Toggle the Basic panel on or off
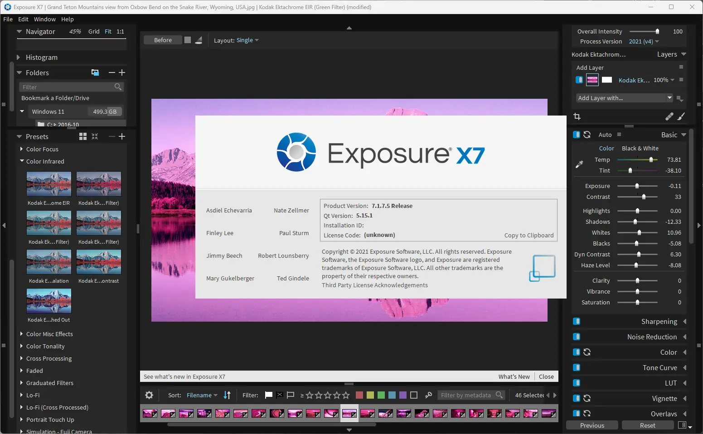This screenshot has width=703, height=434. (577, 135)
